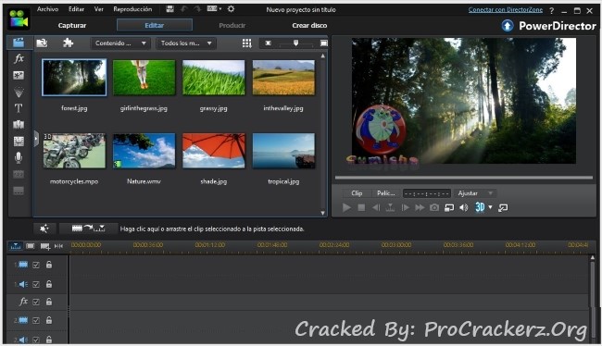Open library grid view menu icon
Image resolution: width=602 pixels, height=346 pixels.
tap(247, 43)
